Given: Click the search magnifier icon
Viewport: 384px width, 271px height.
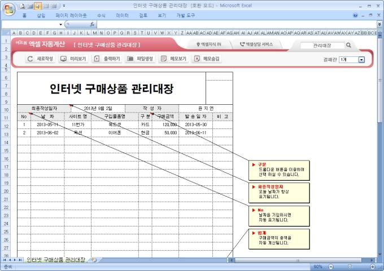Looking at the screenshot, I should pos(348,45).
